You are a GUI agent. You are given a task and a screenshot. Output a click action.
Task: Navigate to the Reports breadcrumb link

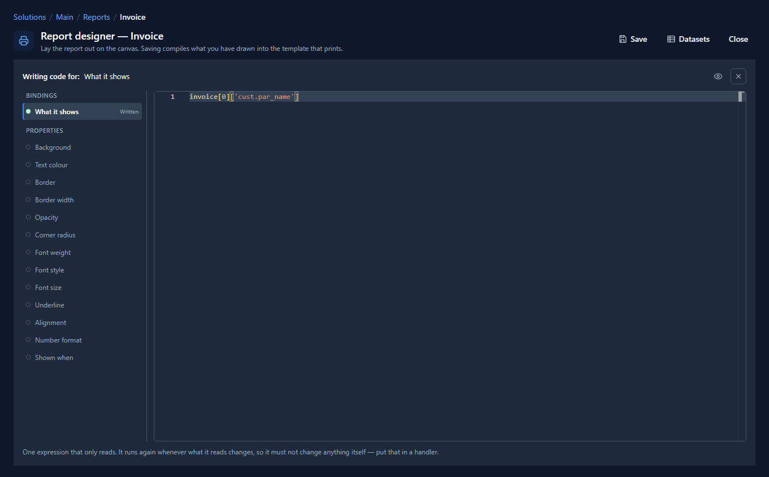97,17
